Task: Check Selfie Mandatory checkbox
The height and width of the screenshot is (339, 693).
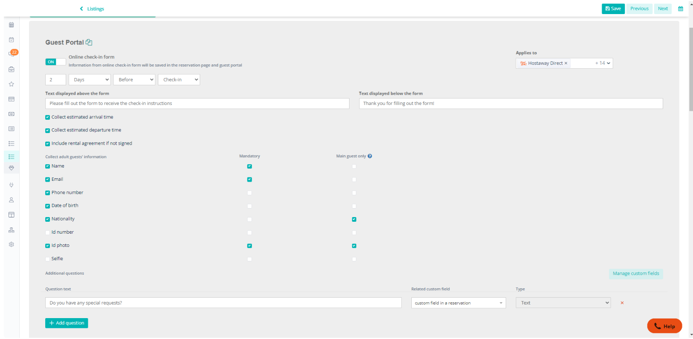Action: [250, 259]
